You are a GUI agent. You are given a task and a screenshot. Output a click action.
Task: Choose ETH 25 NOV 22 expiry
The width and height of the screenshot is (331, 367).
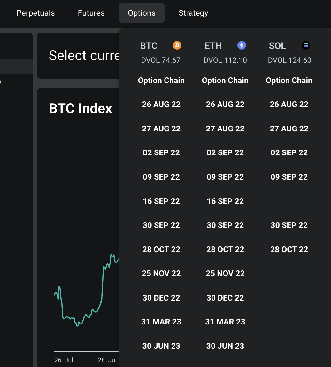click(x=225, y=274)
